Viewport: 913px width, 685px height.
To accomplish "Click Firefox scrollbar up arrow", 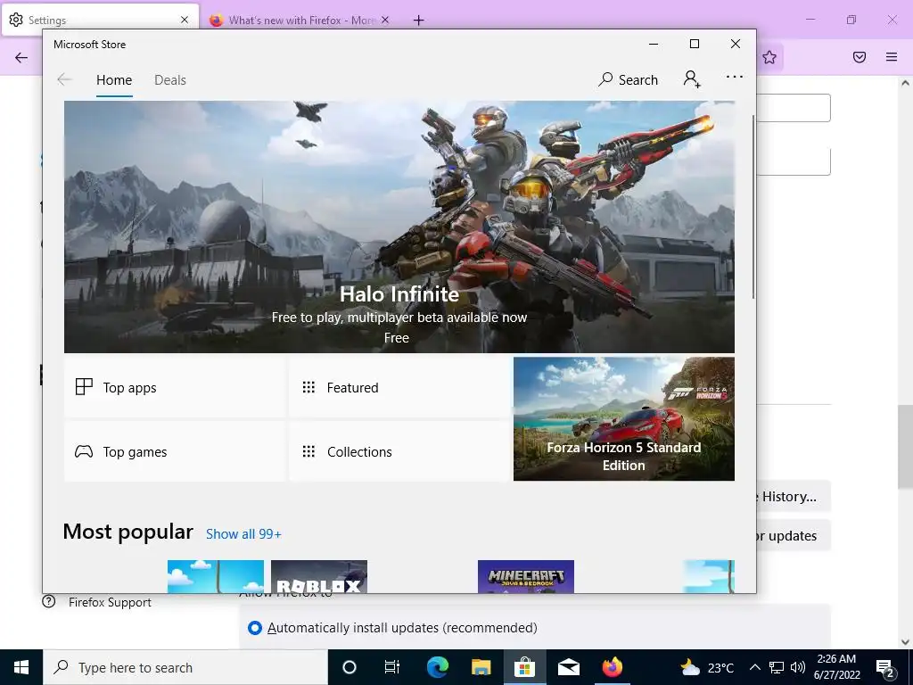I will [905, 83].
